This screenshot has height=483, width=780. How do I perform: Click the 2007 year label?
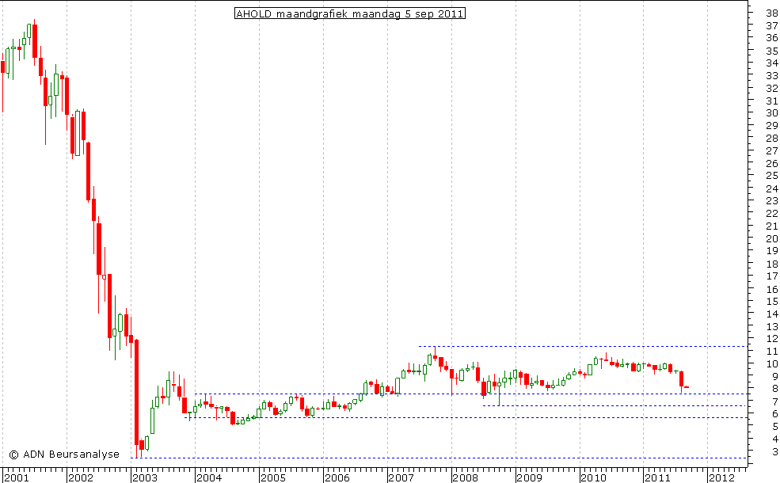click(x=401, y=478)
